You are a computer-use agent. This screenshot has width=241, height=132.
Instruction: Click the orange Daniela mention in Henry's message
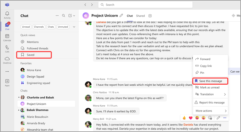[x=188, y=125]
